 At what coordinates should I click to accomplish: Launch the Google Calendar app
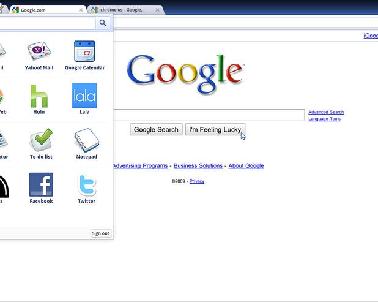pos(84,51)
